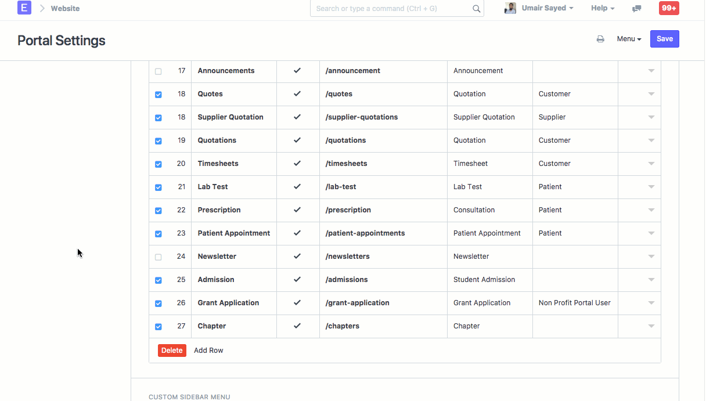Expand the Chapter row edit arrow

pyautogui.click(x=651, y=326)
